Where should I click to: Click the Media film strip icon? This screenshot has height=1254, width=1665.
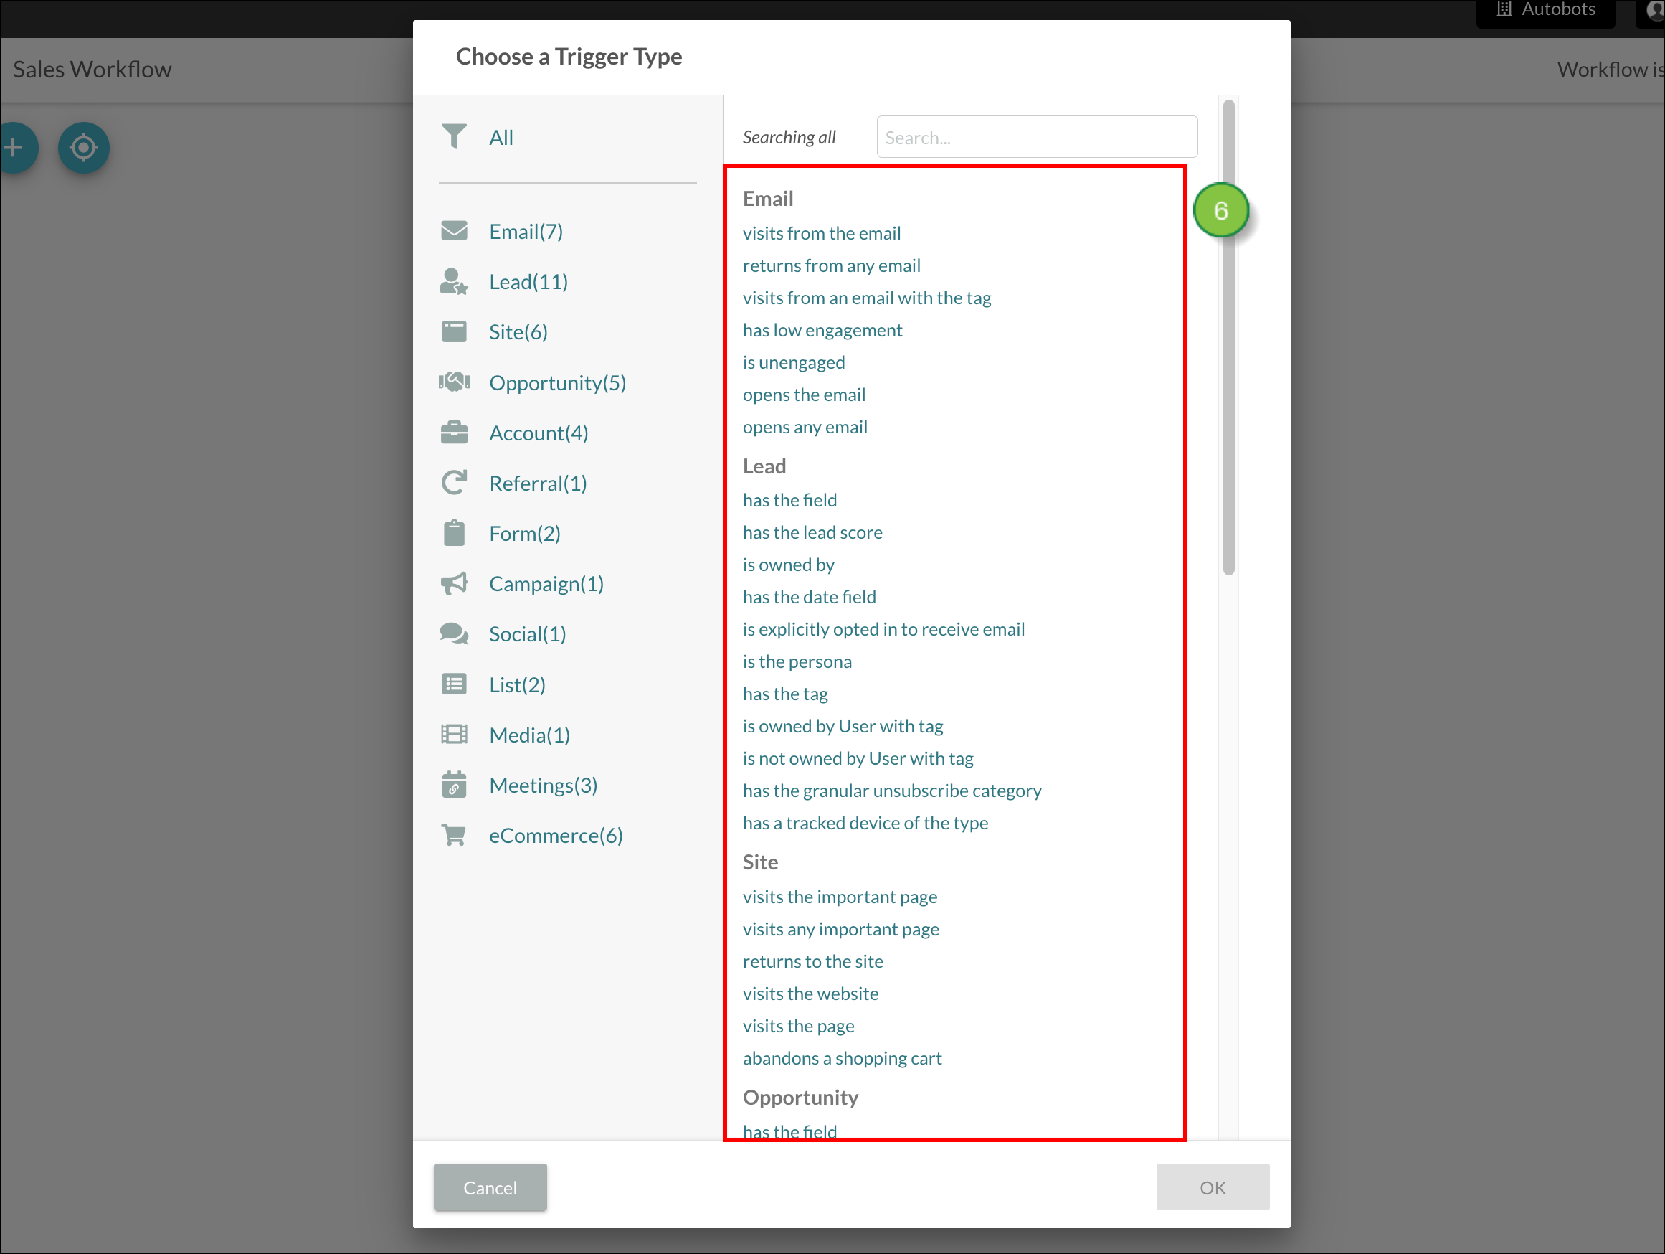point(454,734)
